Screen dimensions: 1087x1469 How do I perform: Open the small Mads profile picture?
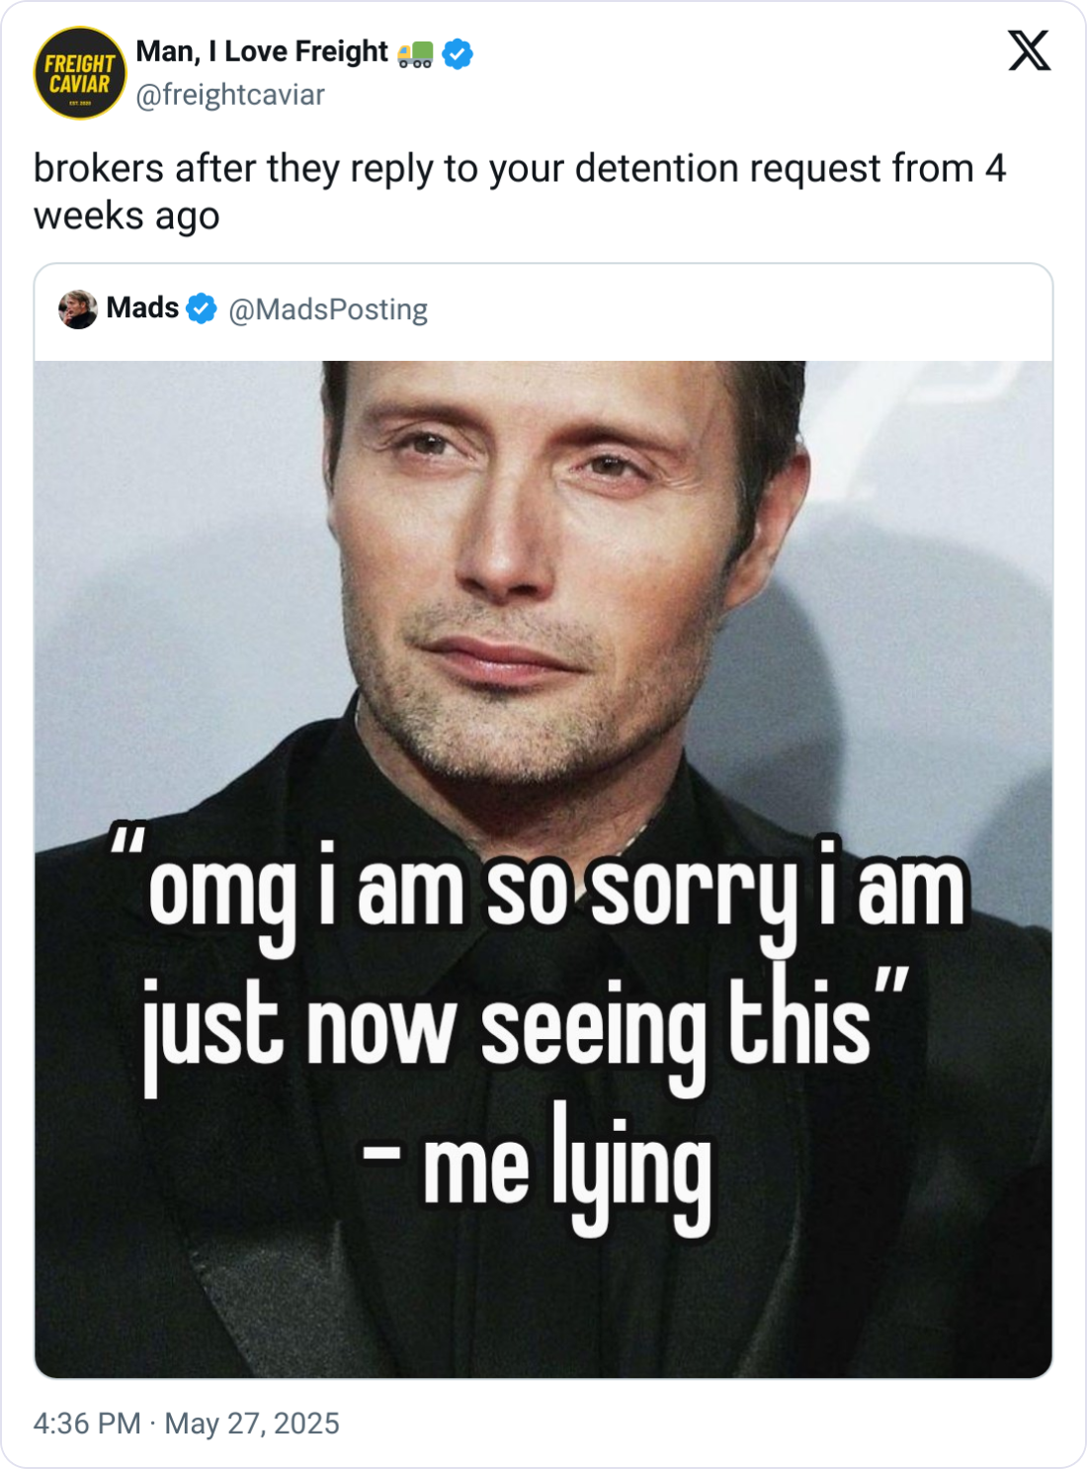[x=78, y=309]
